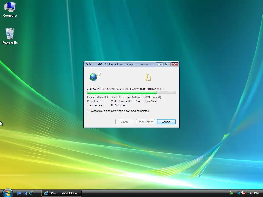Click the download dialog title bar text

click(x=119, y=64)
